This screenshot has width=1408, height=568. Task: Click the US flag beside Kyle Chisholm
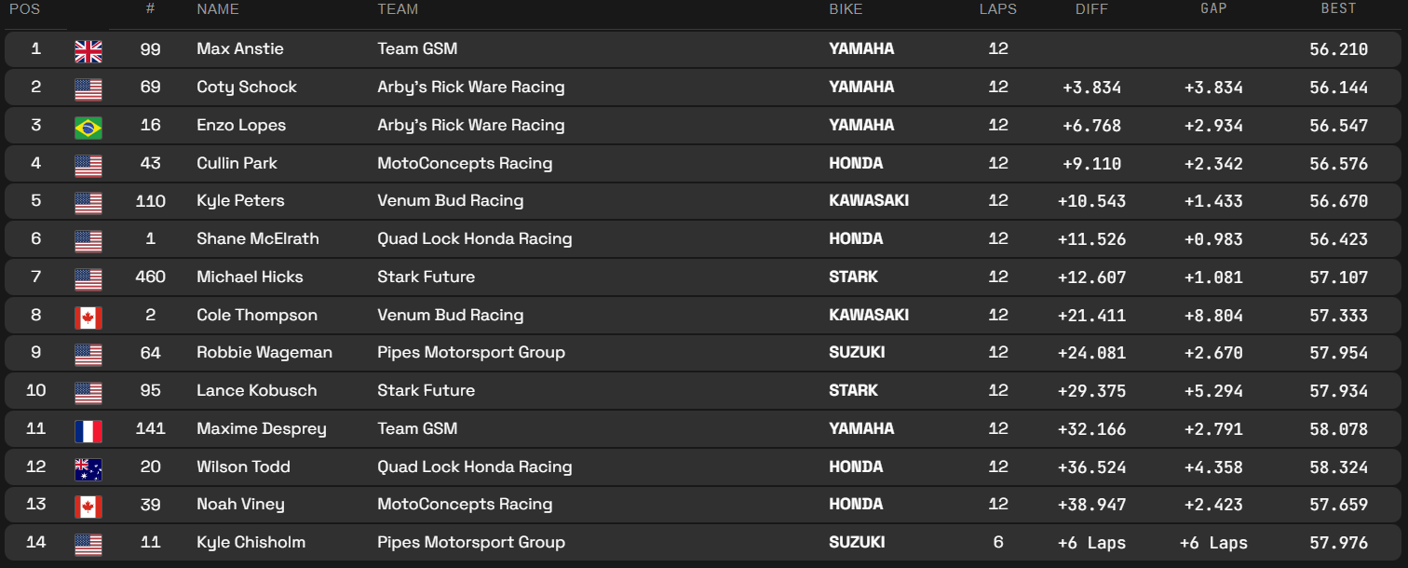tap(88, 545)
